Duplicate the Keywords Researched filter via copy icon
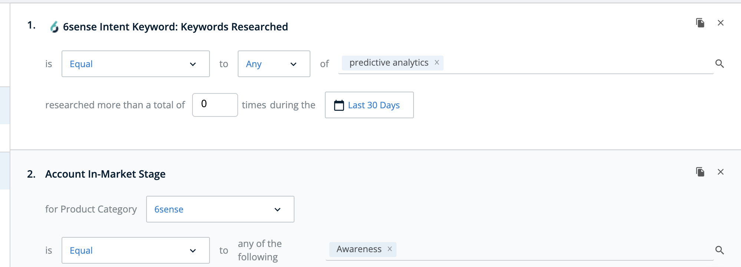The height and width of the screenshot is (267, 741). pyautogui.click(x=700, y=23)
